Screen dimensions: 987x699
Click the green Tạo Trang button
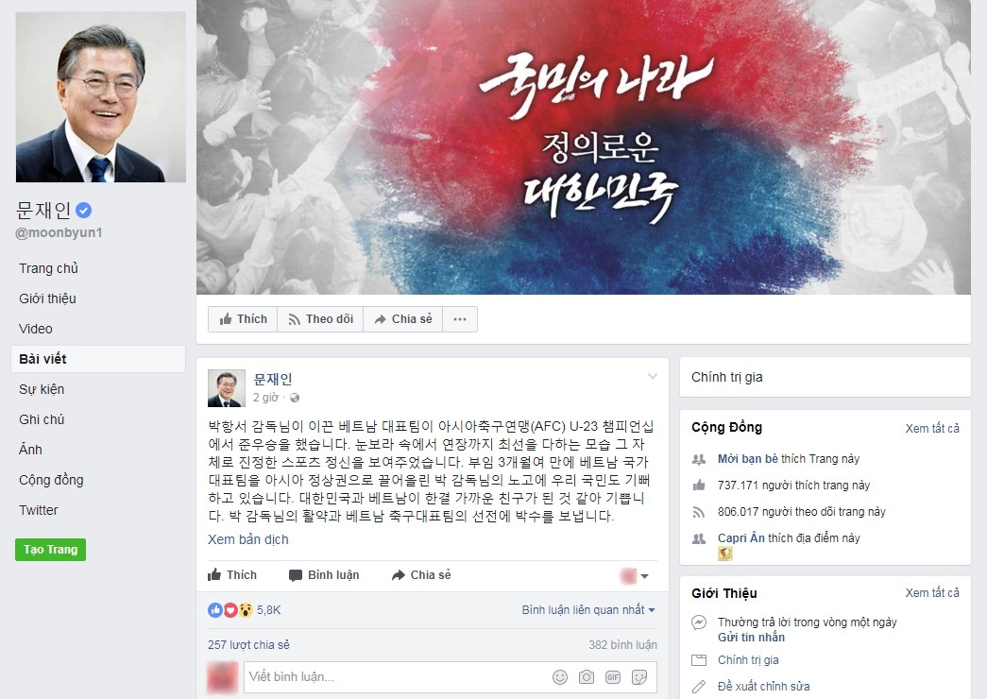[50, 549]
